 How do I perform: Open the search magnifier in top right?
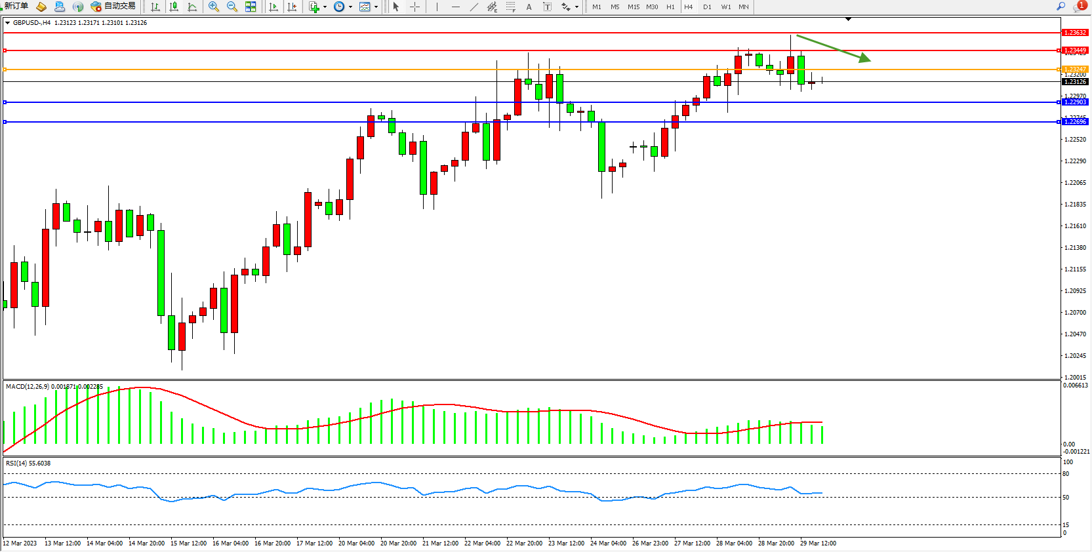click(x=1061, y=6)
